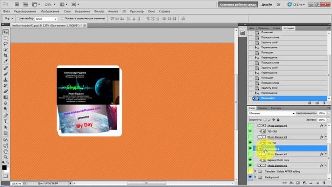Open the CS Live button
The width and height of the screenshot is (332, 187).
click(296, 5)
